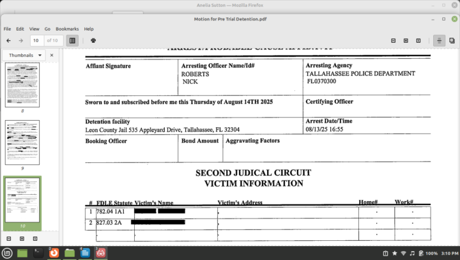Click the 'Bond Amount' label
Image resolution: width=460 pixels, height=260 pixels.
200,141
